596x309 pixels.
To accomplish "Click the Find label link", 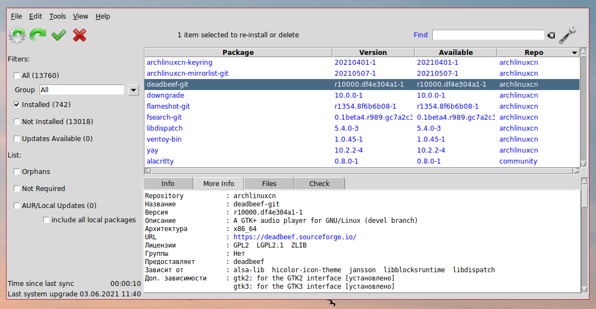I will 420,35.
